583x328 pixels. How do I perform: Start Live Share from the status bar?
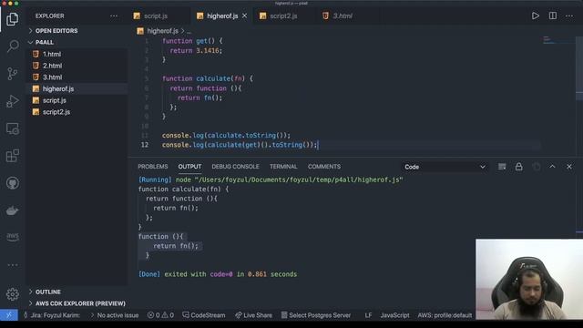tap(253, 315)
